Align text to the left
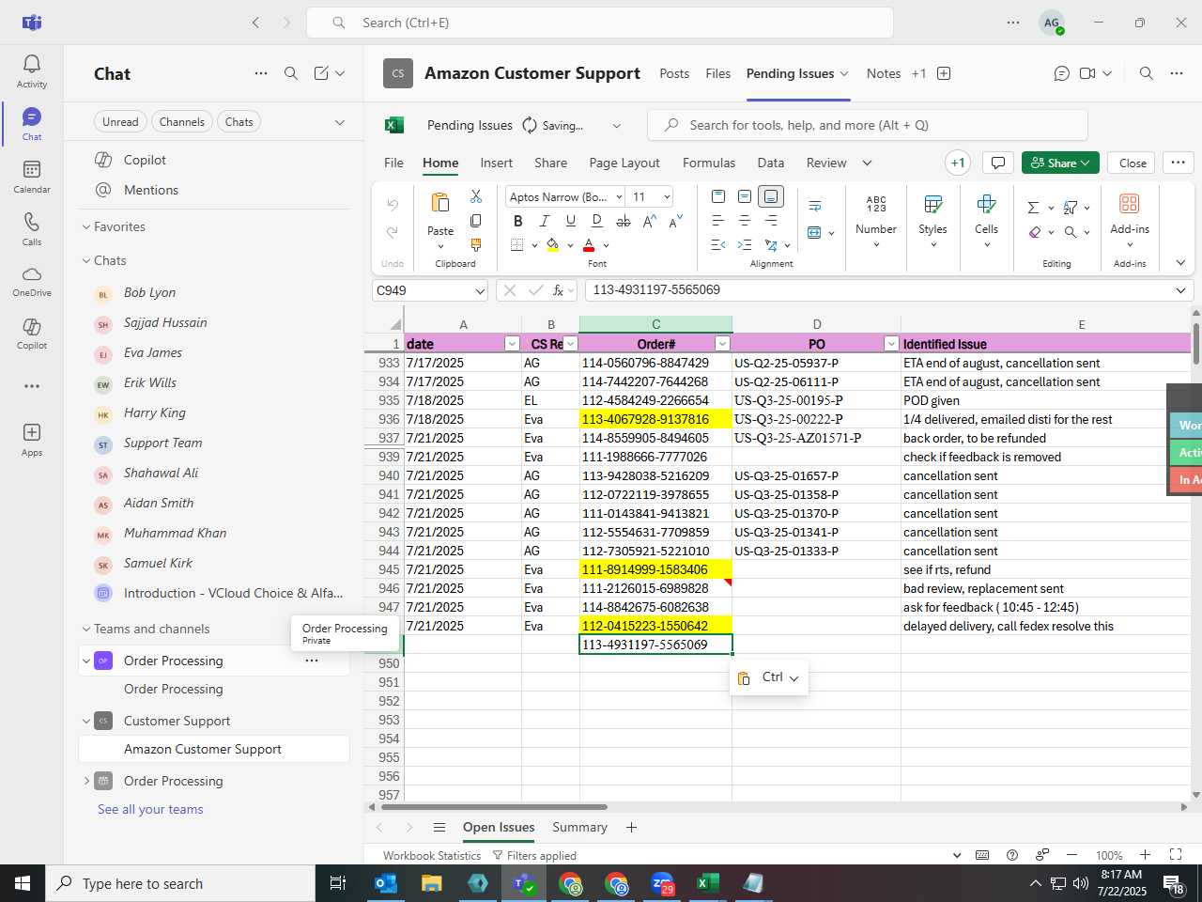Screen dimensions: 1202x902 718,221
